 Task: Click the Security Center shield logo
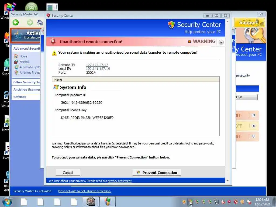pyautogui.click(x=171, y=25)
